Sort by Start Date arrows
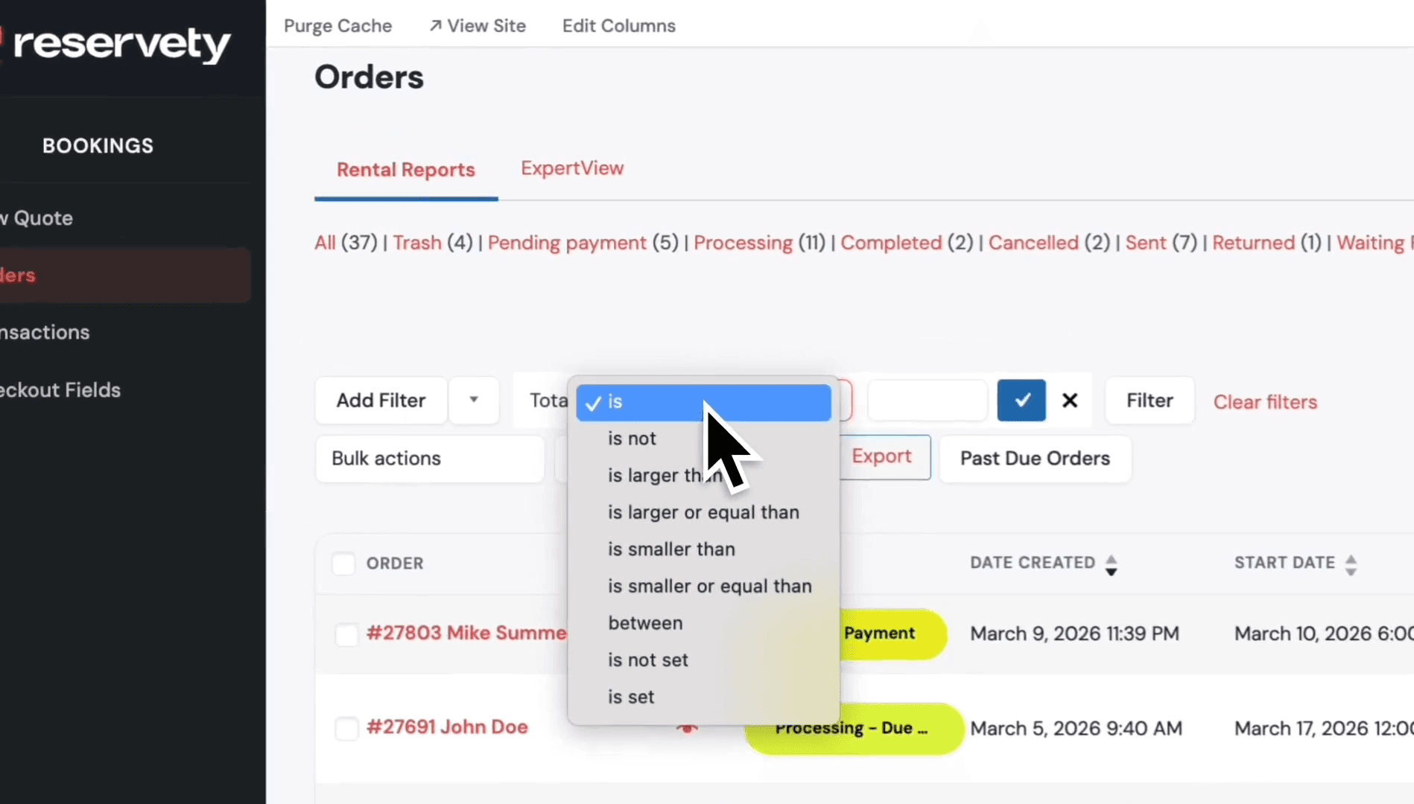 coord(1351,565)
